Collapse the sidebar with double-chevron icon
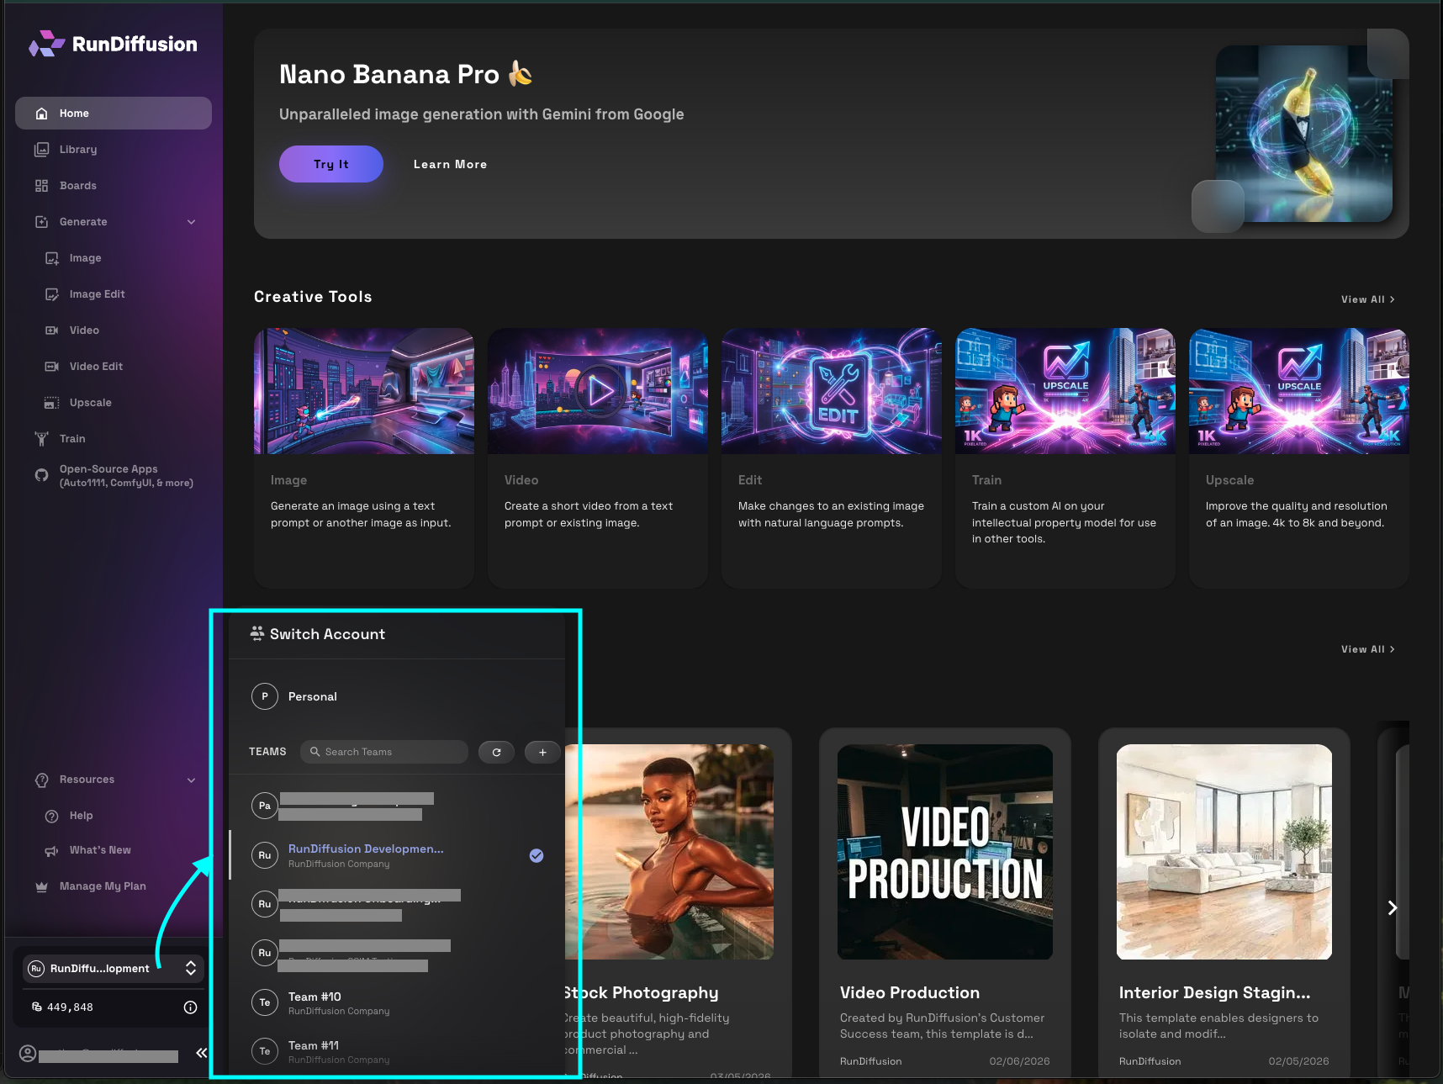The height and width of the screenshot is (1084, 1443). (201, 1053)
